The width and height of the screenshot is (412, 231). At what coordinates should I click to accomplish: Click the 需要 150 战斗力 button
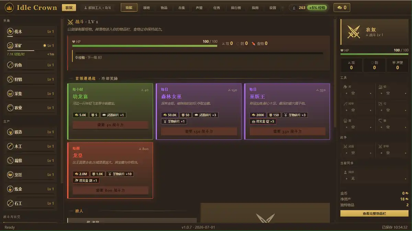199,131
